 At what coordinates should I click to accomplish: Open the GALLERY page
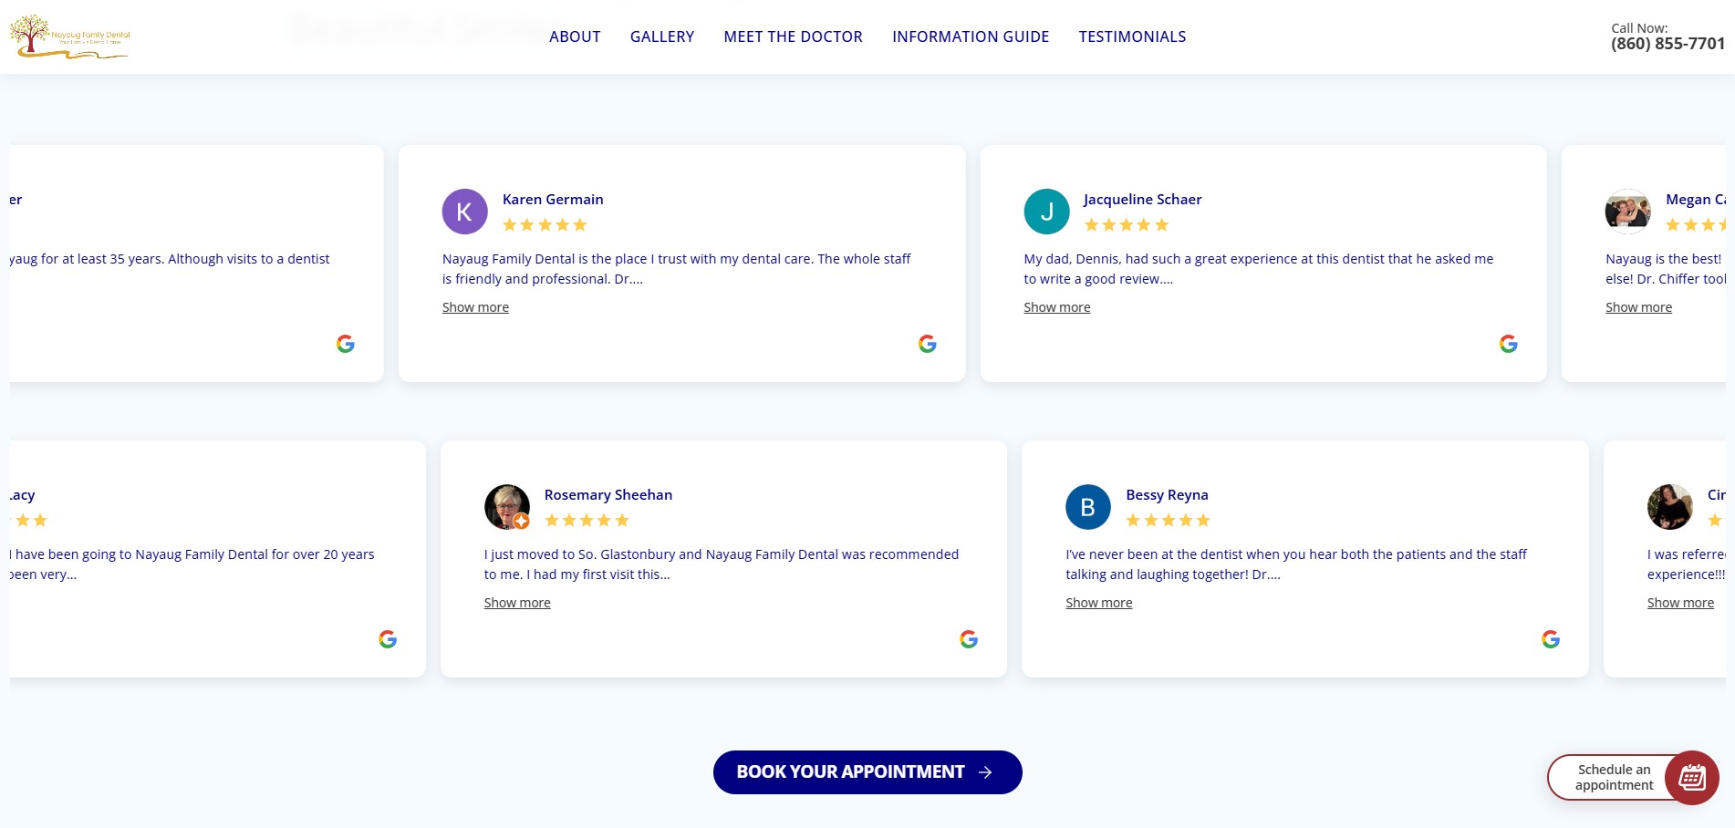tap(661, 36)
